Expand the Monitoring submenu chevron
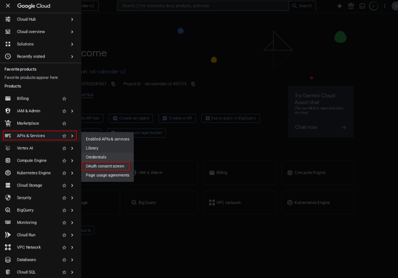 [72, 223]
